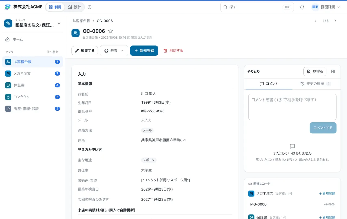Screen dimensions: 347x219
Task: Click the customer ledger icon beside OC-0006 title
Action: point(76,33)
